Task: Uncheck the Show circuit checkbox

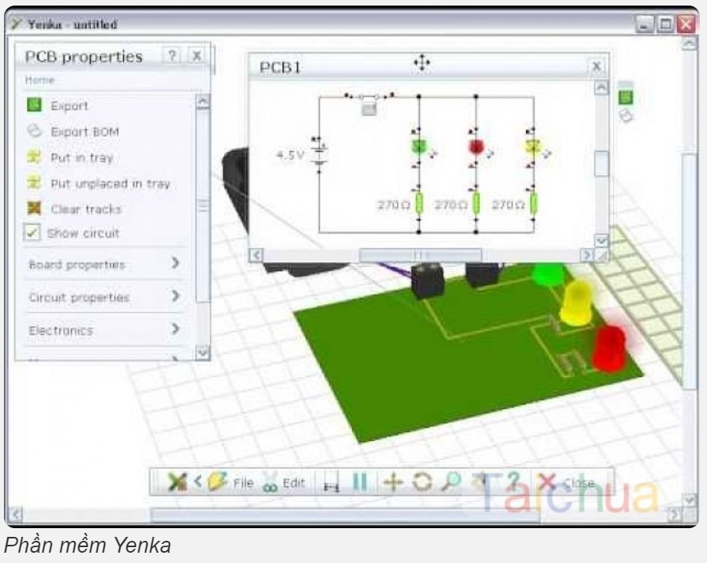Action: click(32, 234)
